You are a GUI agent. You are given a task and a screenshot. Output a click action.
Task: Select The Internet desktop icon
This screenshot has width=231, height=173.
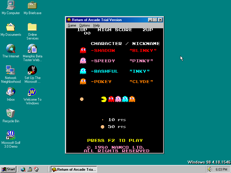[11, 51]
